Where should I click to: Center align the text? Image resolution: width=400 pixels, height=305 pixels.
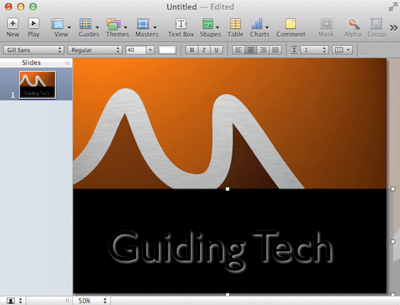tap(250, 50)
